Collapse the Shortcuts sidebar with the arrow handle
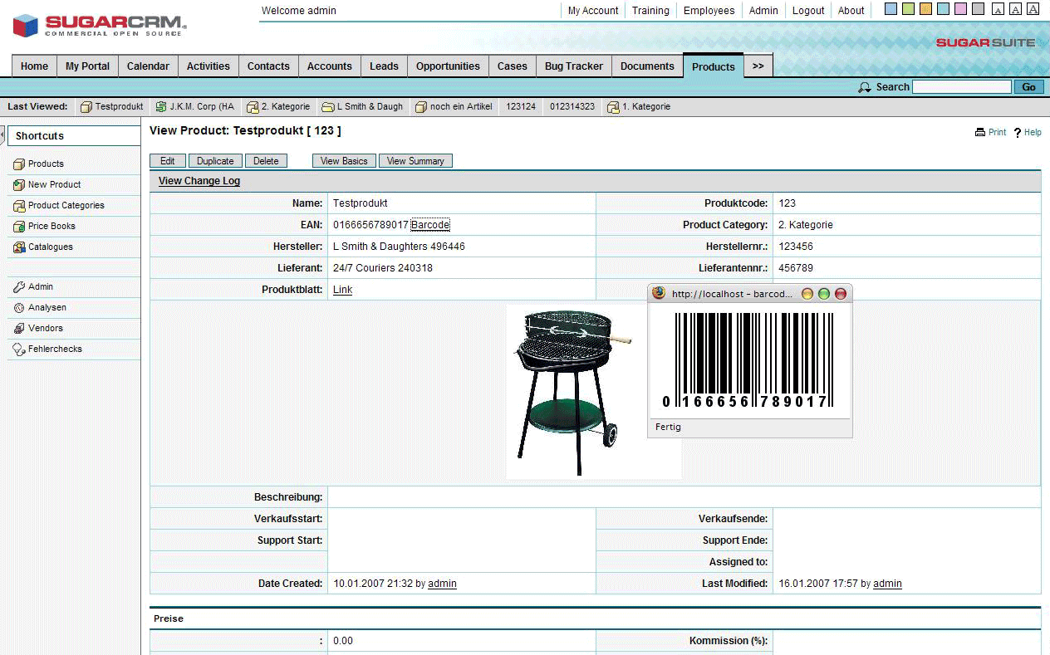Viewport: 1050px width, 655px height. [2, 135]
